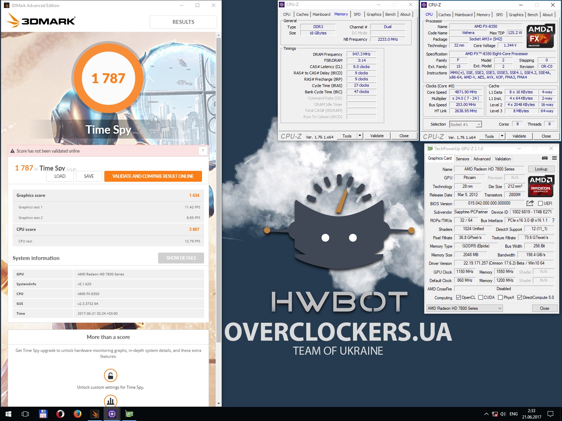
Task: Take a GPU-Z screenshot with the camera icon
Action: coord(544,158)
